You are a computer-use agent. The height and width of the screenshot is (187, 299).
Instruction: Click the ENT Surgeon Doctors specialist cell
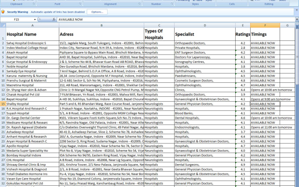pos(205,52)
